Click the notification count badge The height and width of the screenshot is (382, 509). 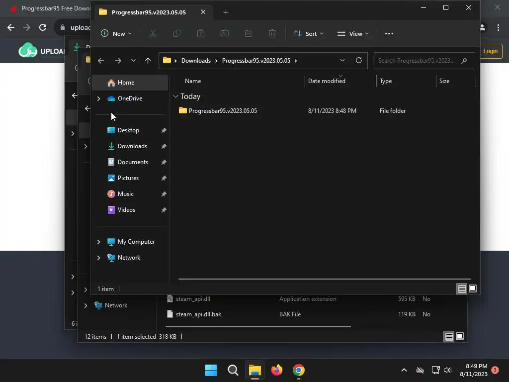coord(495,370)
